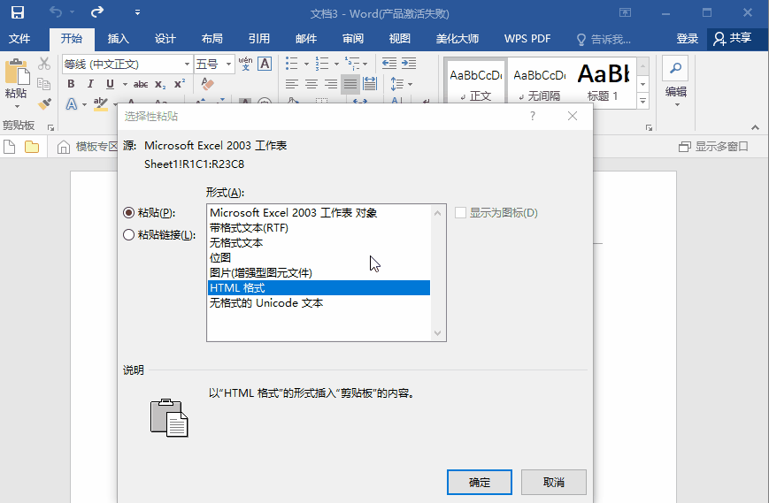
Task: Expand the numbered list dropdown arrow
Action: coord(336,64)
